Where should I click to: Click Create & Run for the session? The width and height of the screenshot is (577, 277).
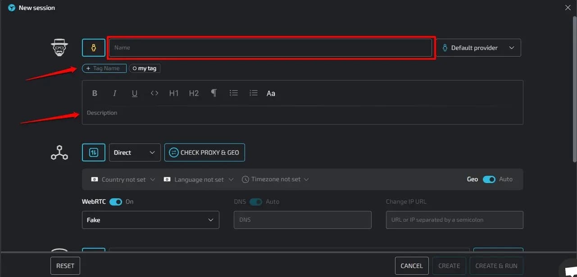point(496,265)
